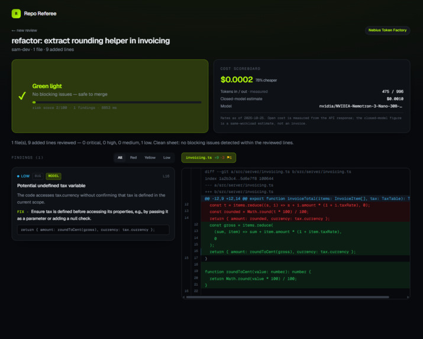Viewport: 423px width, 339px height.
Task: Click the tokens value 475 / 996
Action: pos(392,92)
